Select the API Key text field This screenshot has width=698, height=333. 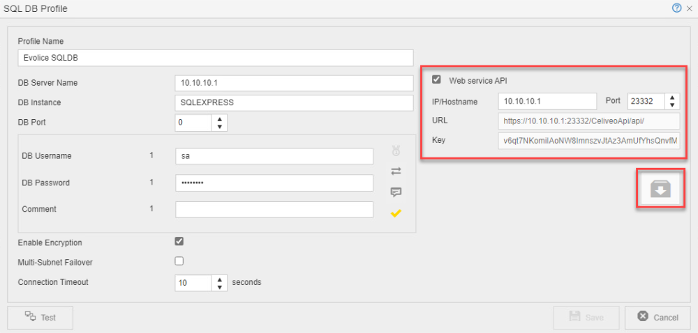click(x=589, y=140)
